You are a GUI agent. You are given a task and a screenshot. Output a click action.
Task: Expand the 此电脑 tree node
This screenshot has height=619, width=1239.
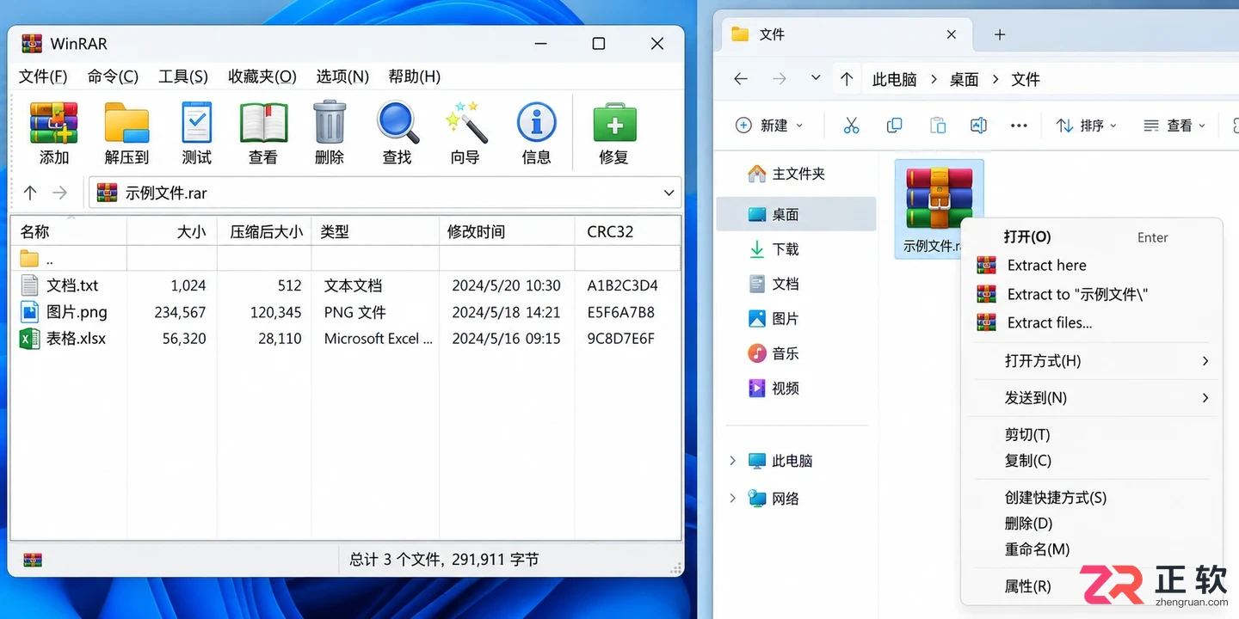733,461
